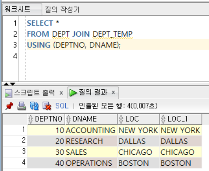Select DEPTNO cell with value 30

pos(46,152)
